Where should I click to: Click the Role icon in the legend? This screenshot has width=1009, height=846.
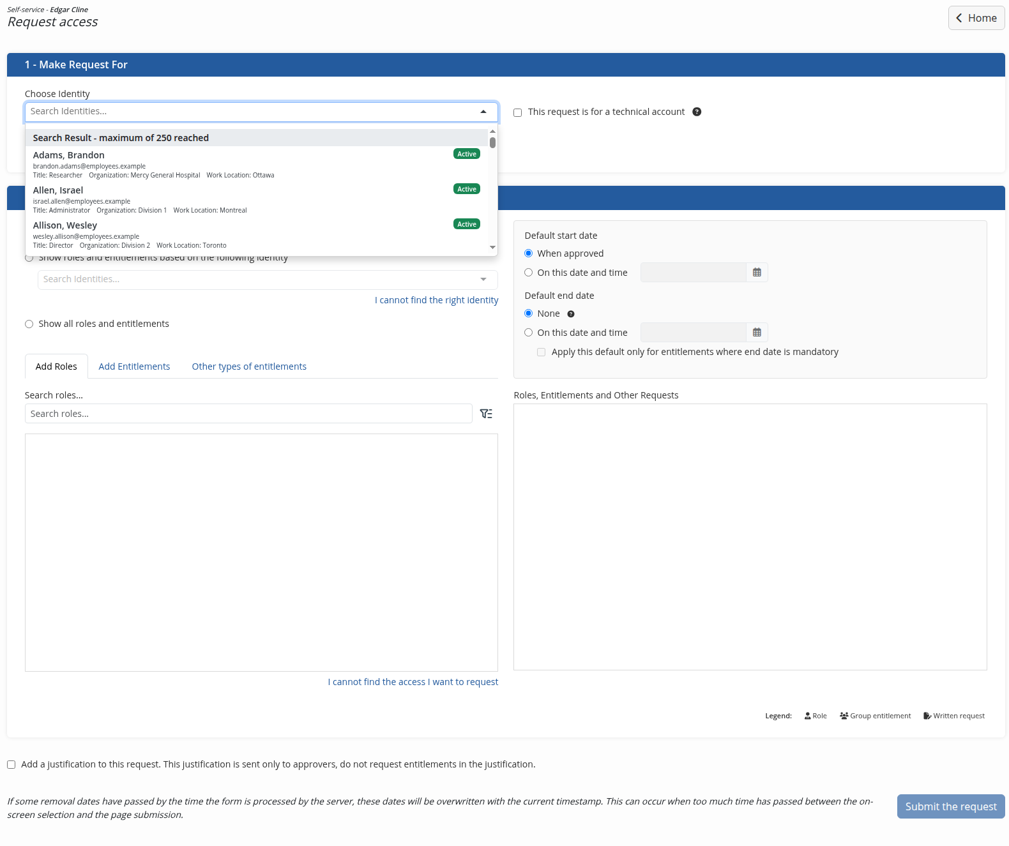807,716
